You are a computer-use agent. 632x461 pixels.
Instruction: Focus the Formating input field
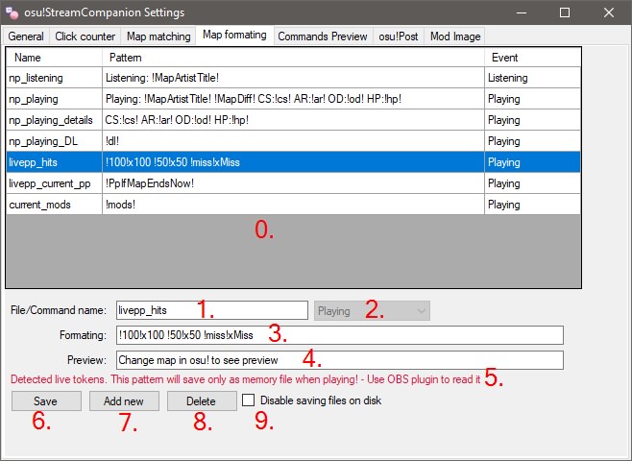pyautogui.click(x=340, y=335)
